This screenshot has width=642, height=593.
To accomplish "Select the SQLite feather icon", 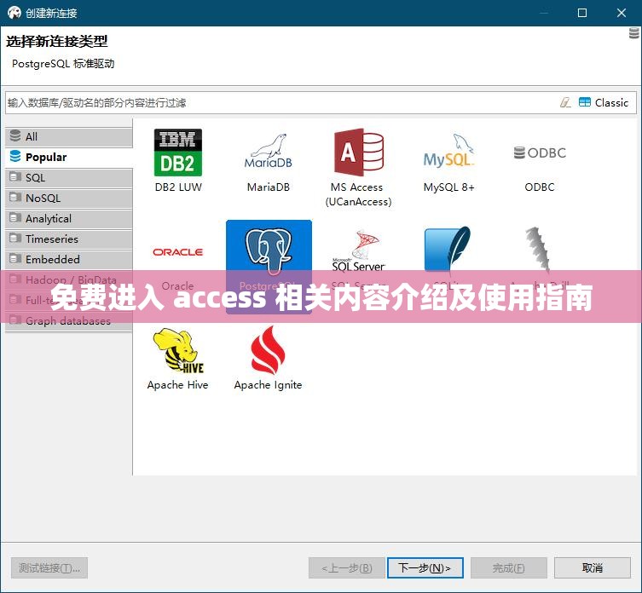I will [448, 249].
